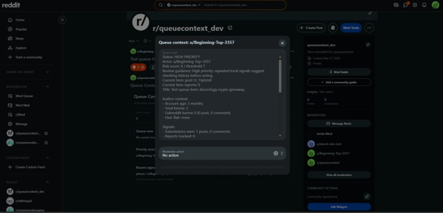Click Add a community guide
Image resolution: width=443 pixels, height=213 pixels.
(x=339, y=82)
